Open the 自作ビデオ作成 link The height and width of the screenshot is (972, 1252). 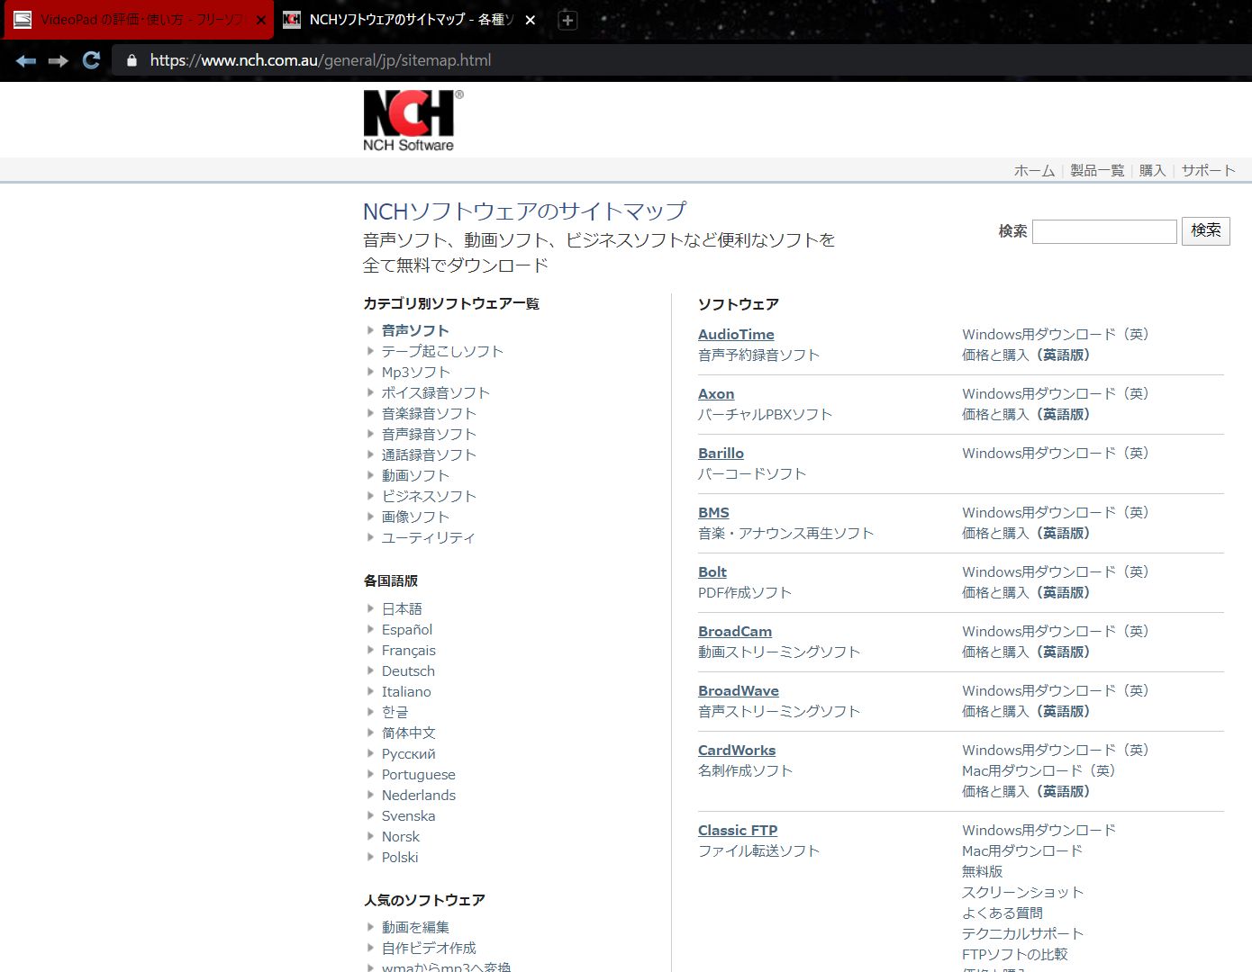coord(429,948)
